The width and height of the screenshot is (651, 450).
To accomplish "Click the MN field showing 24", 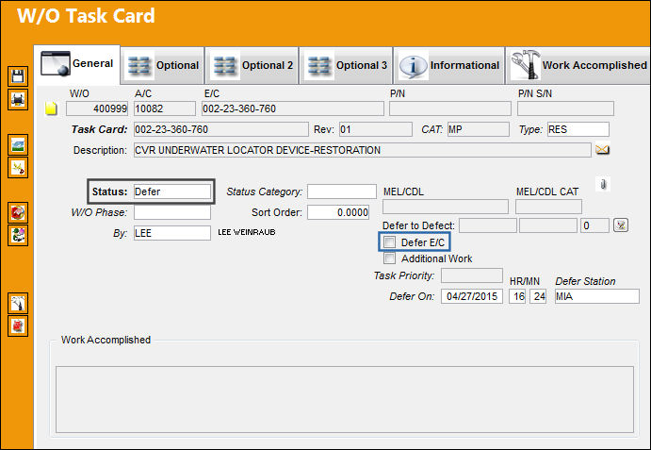I will coord(538,296).
